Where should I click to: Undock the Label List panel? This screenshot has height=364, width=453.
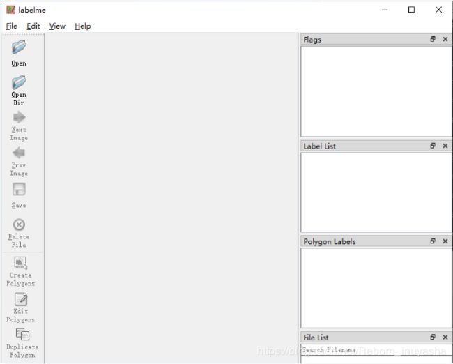[x=433, y=146]
